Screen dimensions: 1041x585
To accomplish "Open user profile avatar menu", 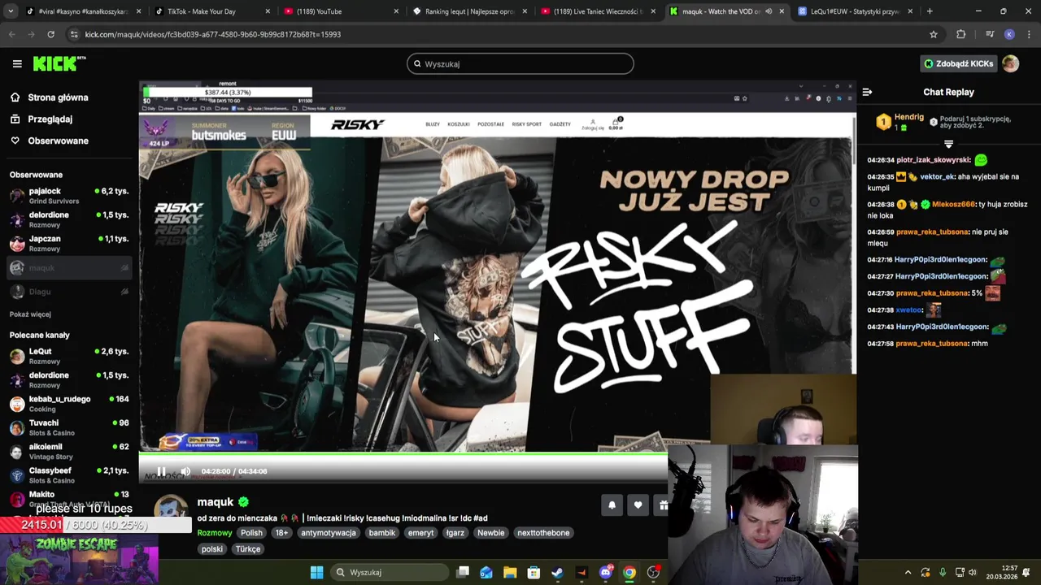I will 1010,63.
